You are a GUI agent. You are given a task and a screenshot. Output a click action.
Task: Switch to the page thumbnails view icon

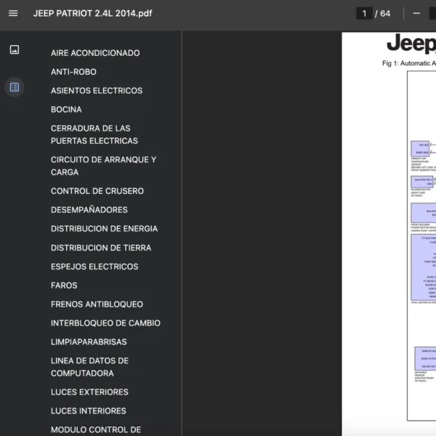pyautogui.click(x=15, y=49)
